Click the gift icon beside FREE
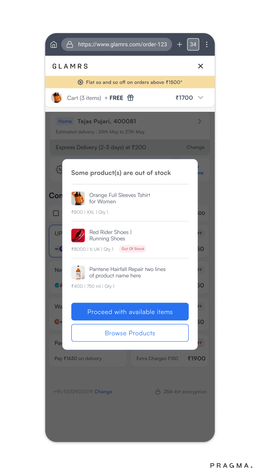 pyautogui.click(x=131, y=98)
